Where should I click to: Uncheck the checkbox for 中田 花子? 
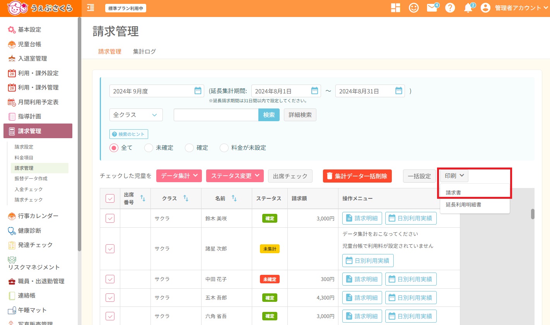tap(110, 279)
